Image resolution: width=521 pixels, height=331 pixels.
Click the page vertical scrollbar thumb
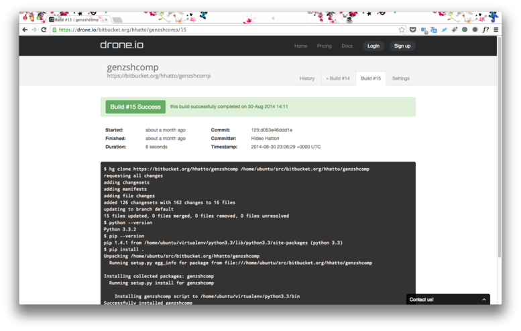[x=499, y=146]
